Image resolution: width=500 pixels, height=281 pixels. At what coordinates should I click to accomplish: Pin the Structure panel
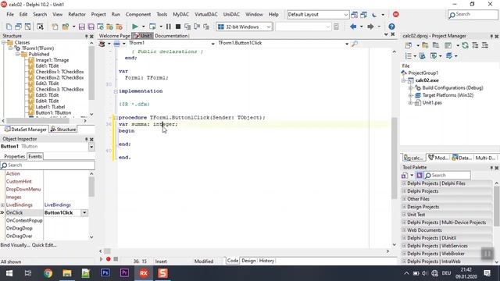(x=86, y=37)
